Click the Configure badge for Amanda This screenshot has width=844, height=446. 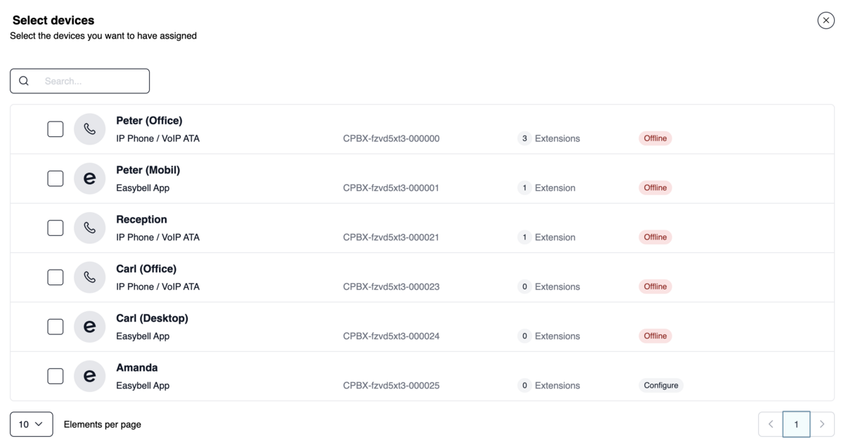(661, 385)
